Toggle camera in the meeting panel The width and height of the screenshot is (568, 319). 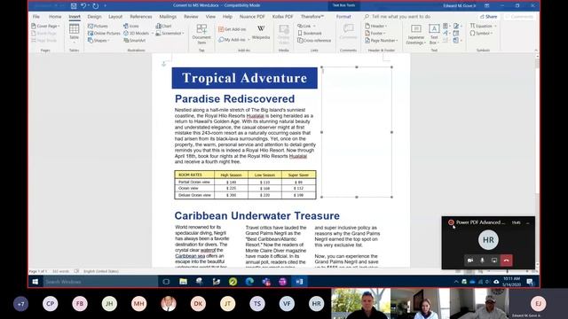click(470, 261)
